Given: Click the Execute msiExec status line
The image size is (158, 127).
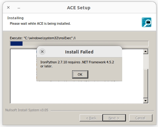Looking at the screenshot, I should click(x=43, y=38).
